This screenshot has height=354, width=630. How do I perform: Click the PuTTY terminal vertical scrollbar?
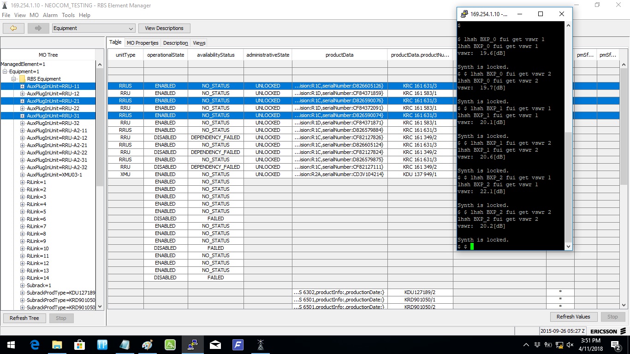pos(568,136)
